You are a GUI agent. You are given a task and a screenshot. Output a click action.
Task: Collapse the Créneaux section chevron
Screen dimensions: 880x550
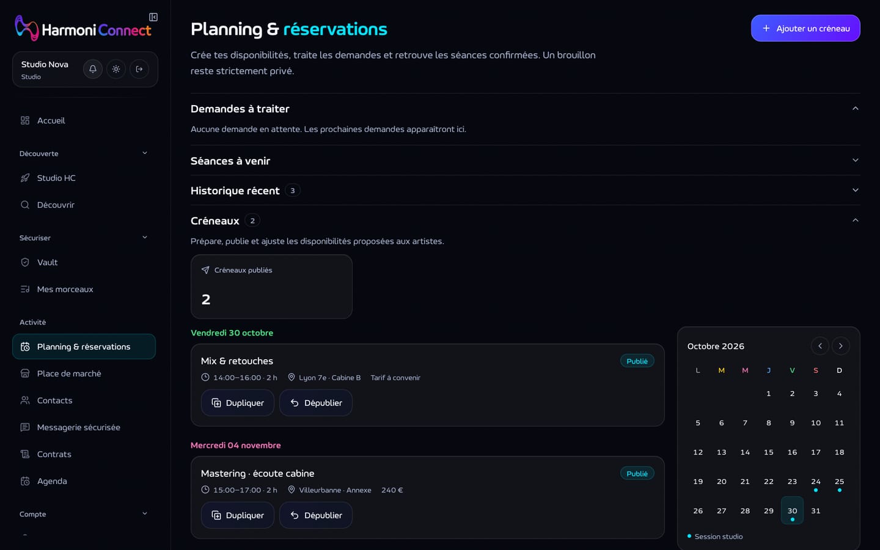tap(856, 221)
